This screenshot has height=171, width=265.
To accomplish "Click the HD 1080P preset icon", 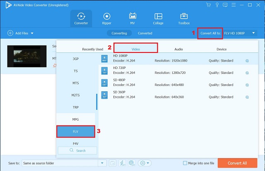I will [104, 59].
